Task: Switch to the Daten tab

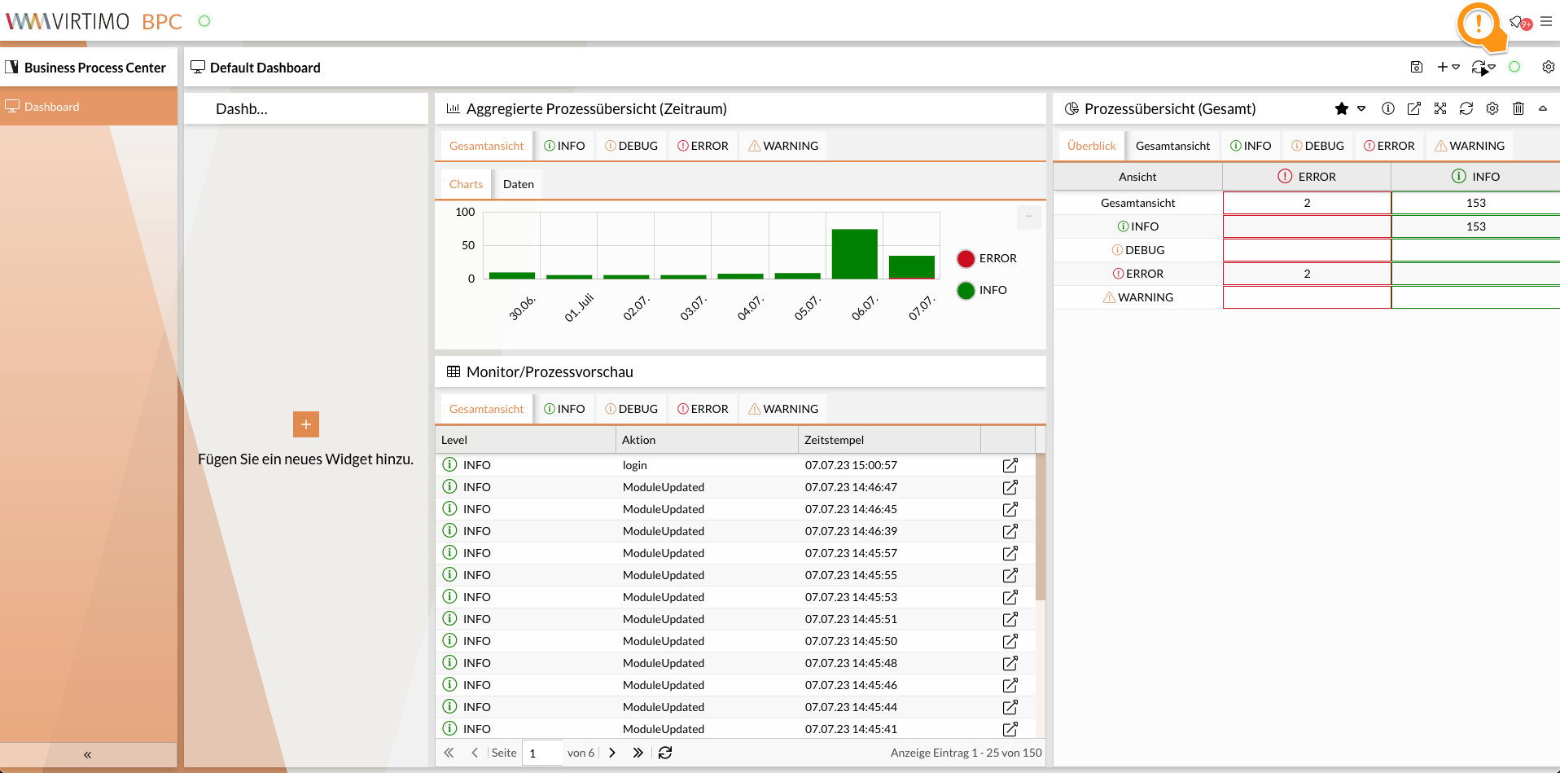Action: 518,184
